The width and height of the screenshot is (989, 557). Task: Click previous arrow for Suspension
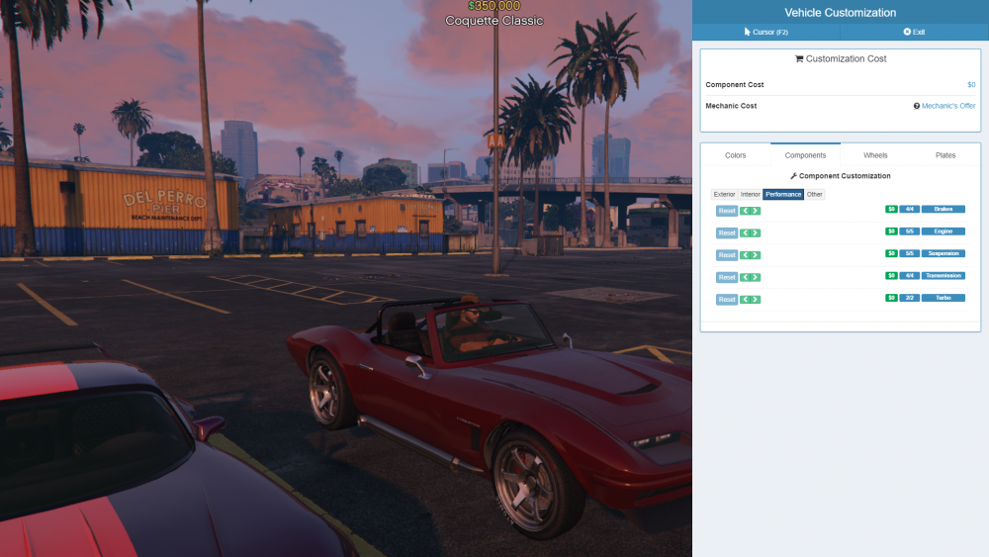tap(745, 255)
